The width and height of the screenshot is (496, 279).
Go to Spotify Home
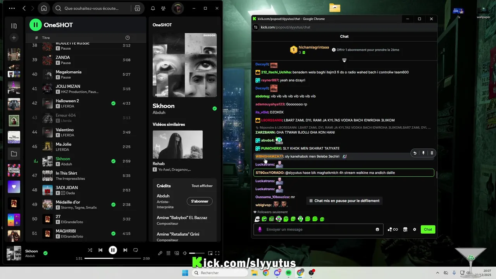tap(44, 8)
